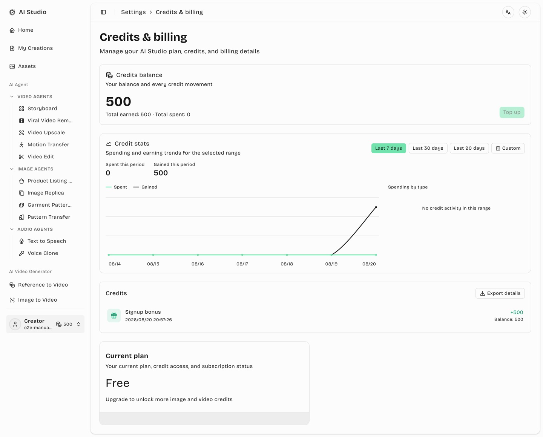This screenshot has width=543, height=437.
Task: Click the Balance: 500 text
Action: (x=509, y=319)
